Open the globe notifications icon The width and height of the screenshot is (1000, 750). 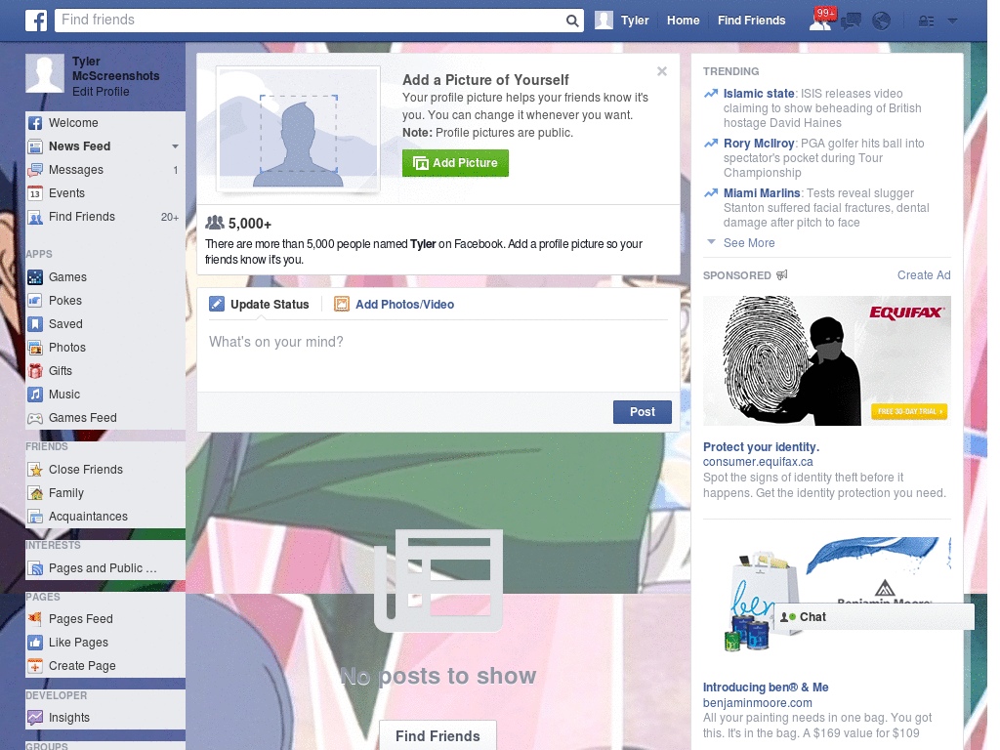coord(882,21)
